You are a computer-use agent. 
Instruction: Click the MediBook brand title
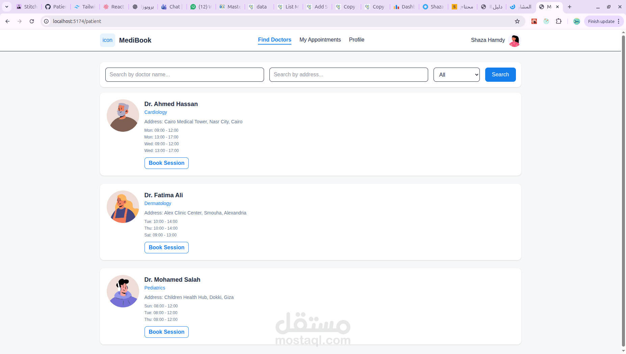135,40
